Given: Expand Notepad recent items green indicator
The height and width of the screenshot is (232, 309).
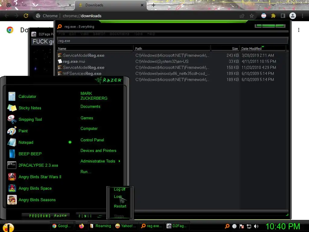Looking at the screenshot, I should [70, 142].
